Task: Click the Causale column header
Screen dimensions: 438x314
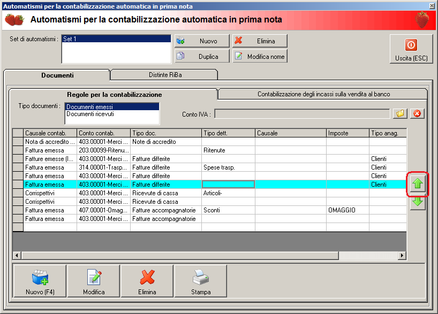Action: tap(291, 133)
